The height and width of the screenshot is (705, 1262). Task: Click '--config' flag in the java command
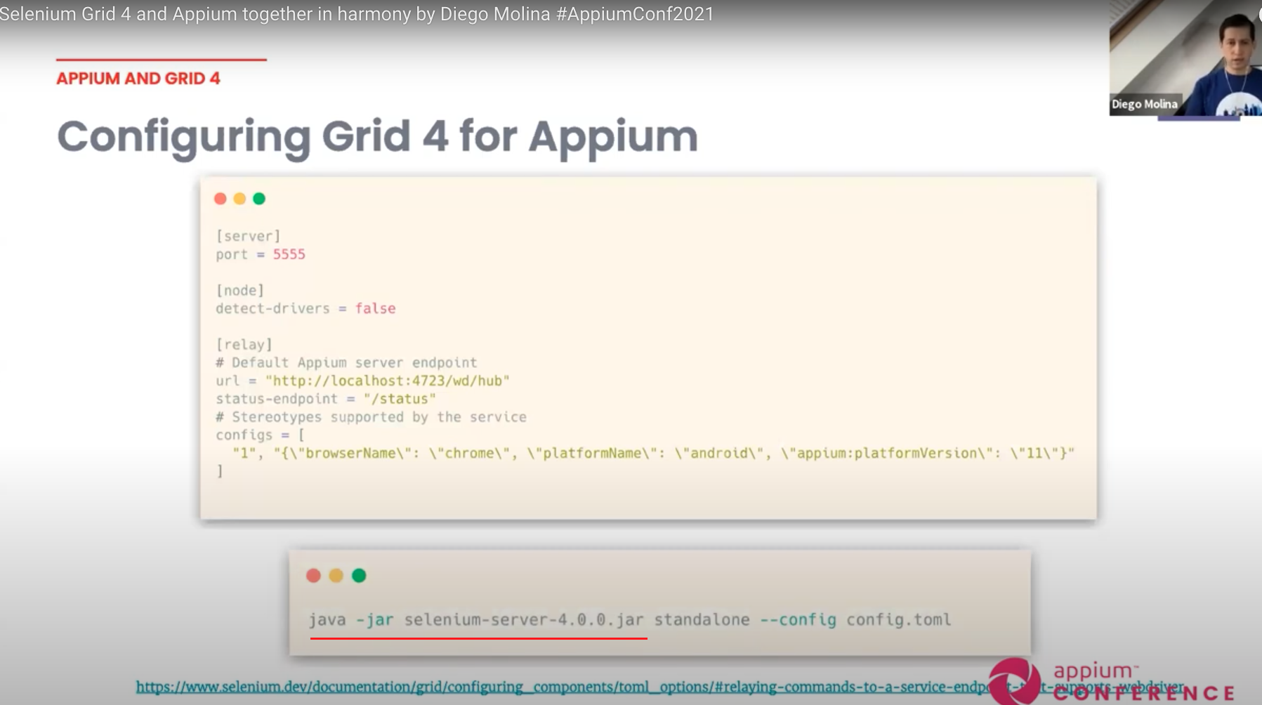pyautogui.click(x=798, y=620)
